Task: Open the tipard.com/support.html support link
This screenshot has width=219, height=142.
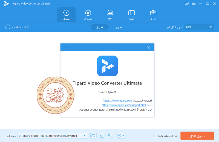Action: [x=124, y=105]
